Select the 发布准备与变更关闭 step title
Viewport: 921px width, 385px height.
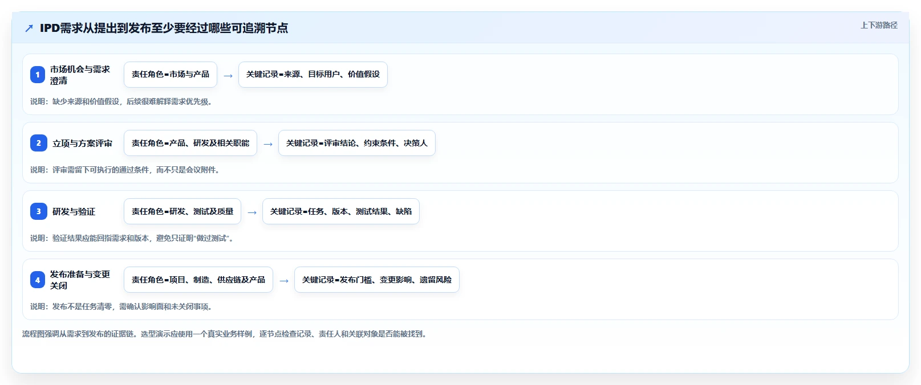[80, 280]
